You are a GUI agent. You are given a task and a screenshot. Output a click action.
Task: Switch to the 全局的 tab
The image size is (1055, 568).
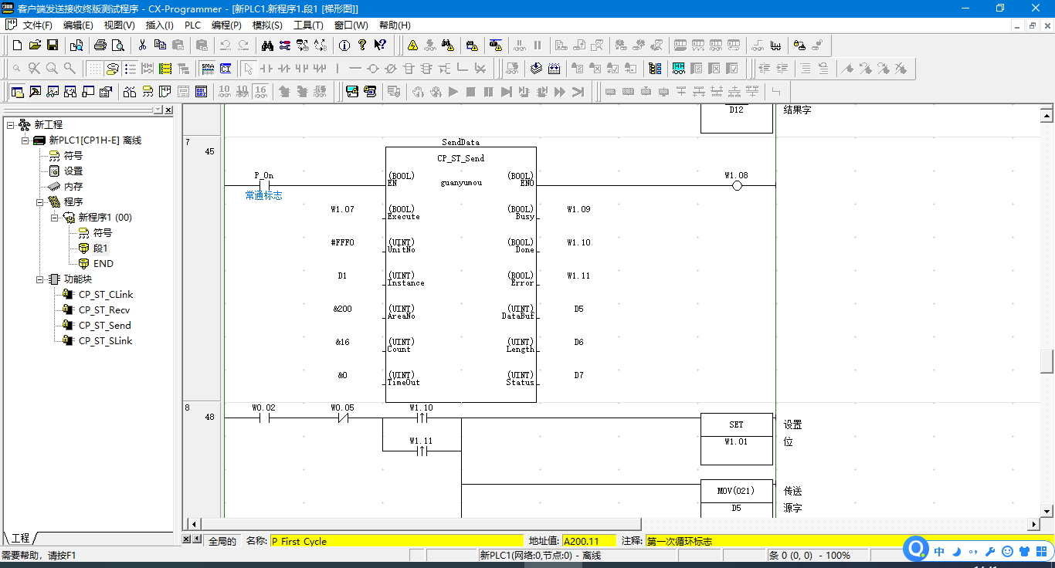222,541
